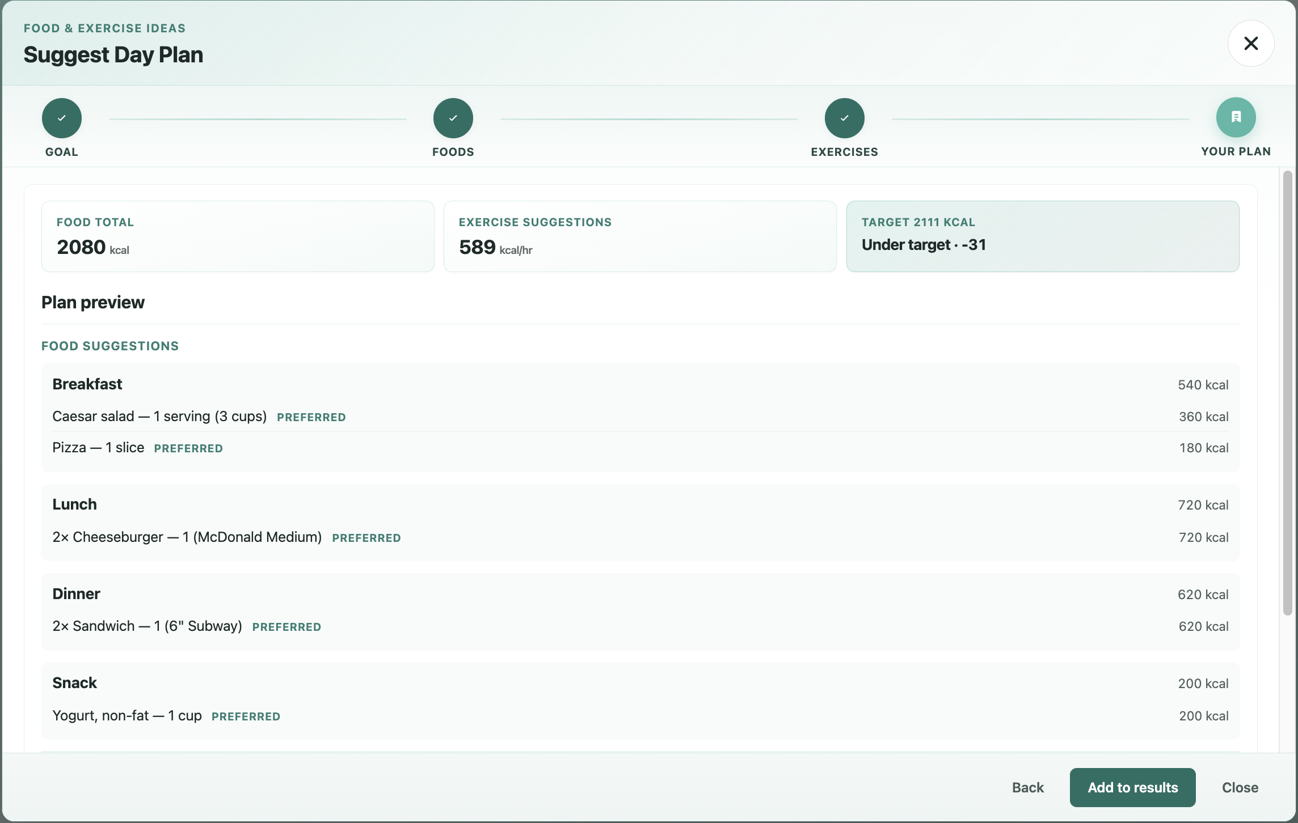
Task: Click the Yogurt, non-fat snack row
Action: pos(640,716)
